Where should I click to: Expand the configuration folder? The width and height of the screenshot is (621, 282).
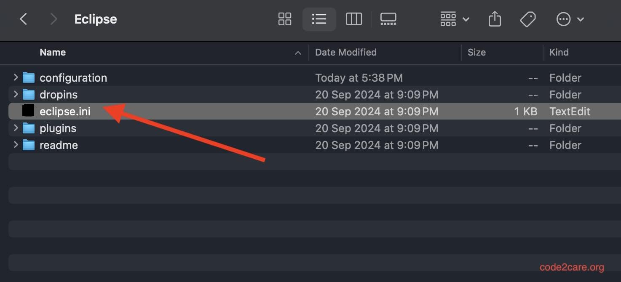[15, 77]
